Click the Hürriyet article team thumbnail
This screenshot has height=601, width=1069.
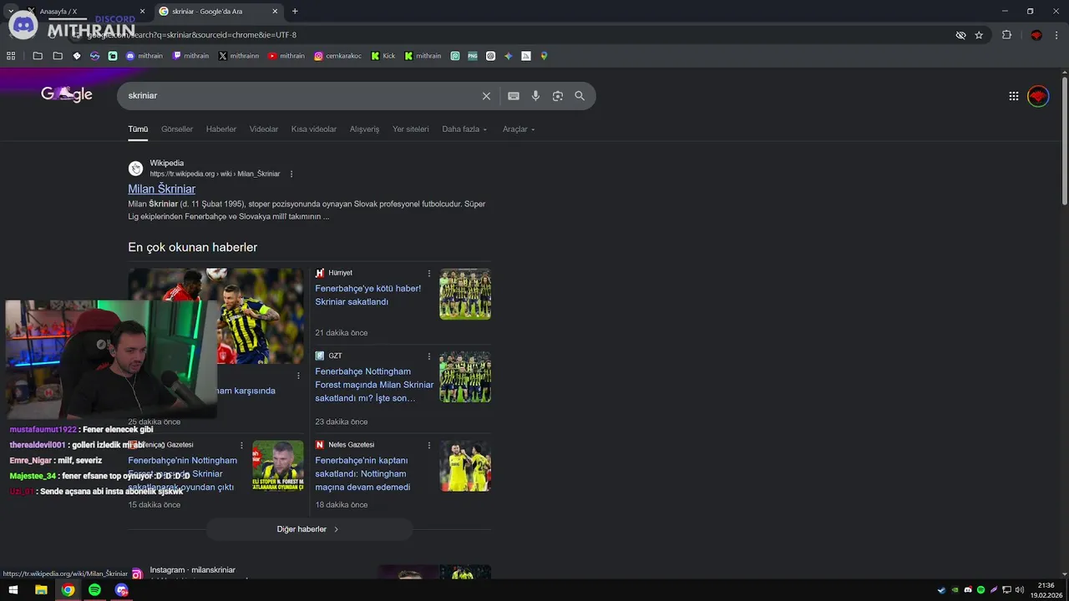pos(465,294)
